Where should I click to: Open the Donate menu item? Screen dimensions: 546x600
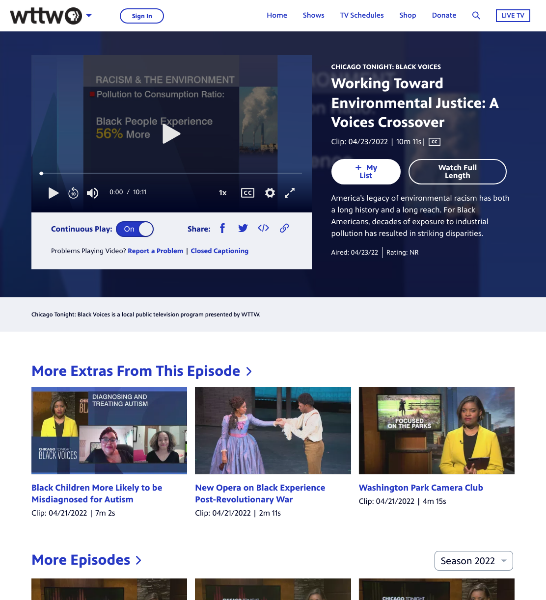444,15
